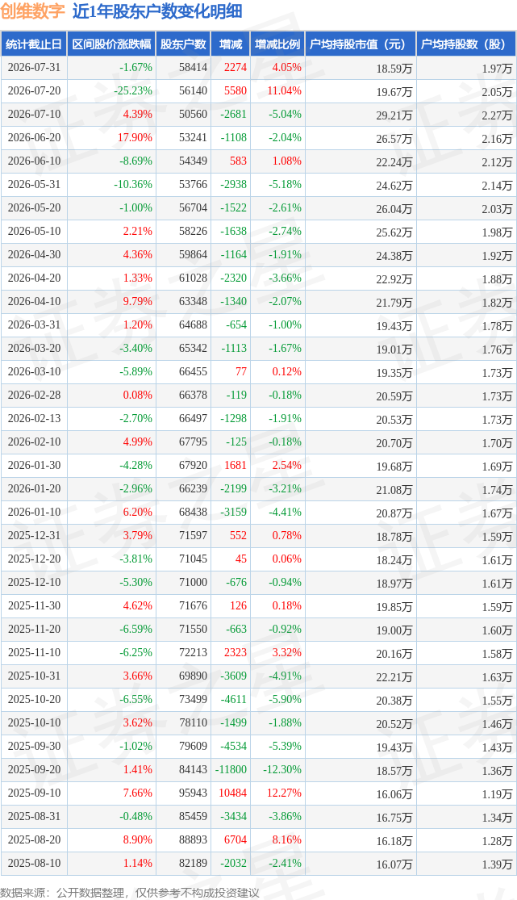The image size is (517, 900).
Task: Select the 2025-08-10 date row
Action: tap(258, 863)
